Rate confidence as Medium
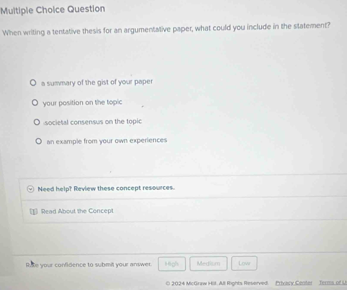The image size is (347, 290). (x=208, y=263)
